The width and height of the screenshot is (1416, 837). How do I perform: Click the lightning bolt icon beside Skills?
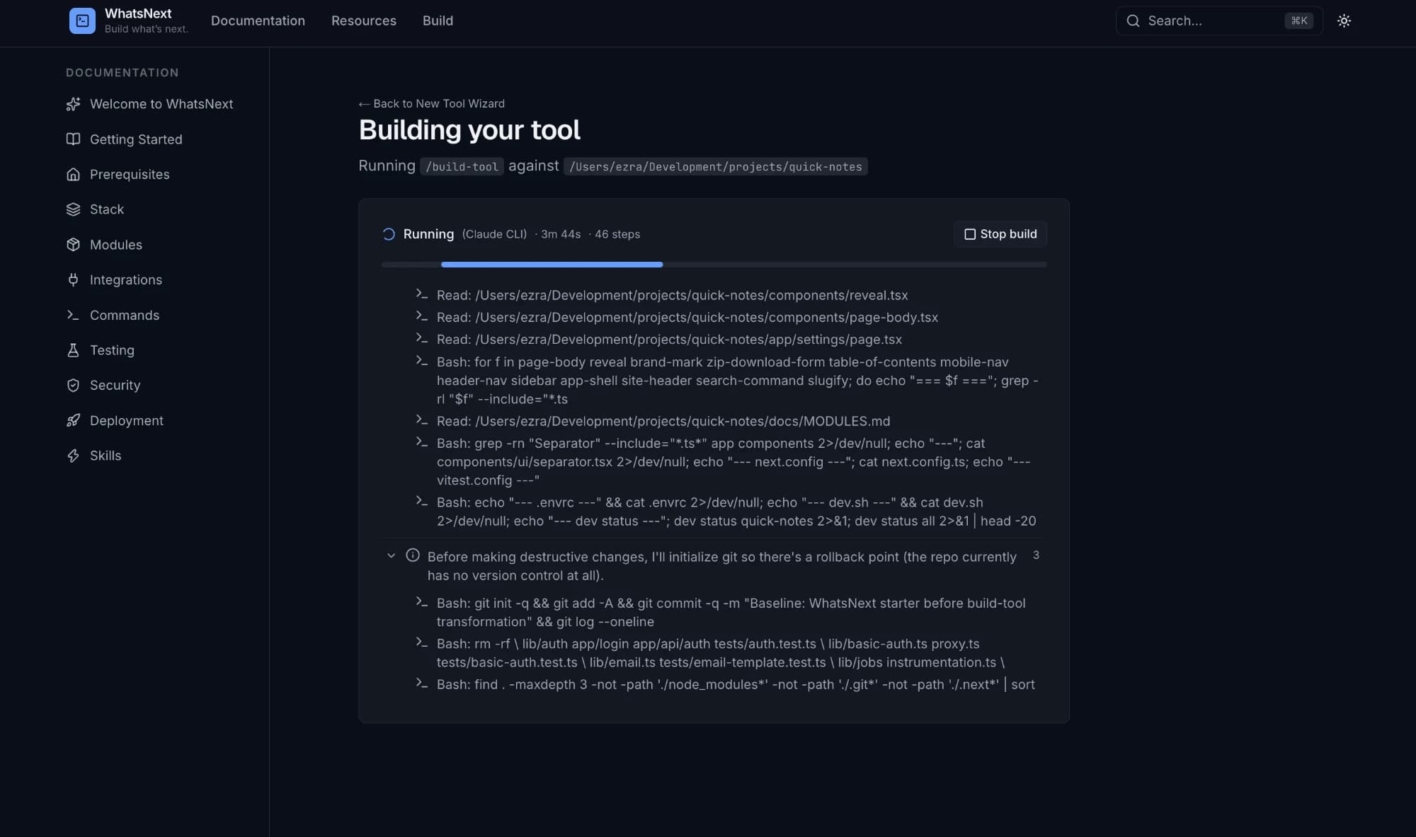coord(73,456)
